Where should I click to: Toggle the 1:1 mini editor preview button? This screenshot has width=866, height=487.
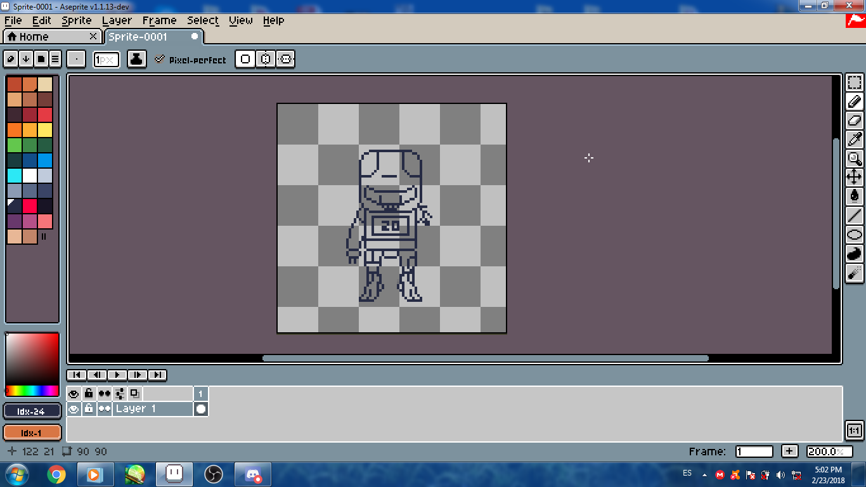pyautogui.click(x=855, y=431)
